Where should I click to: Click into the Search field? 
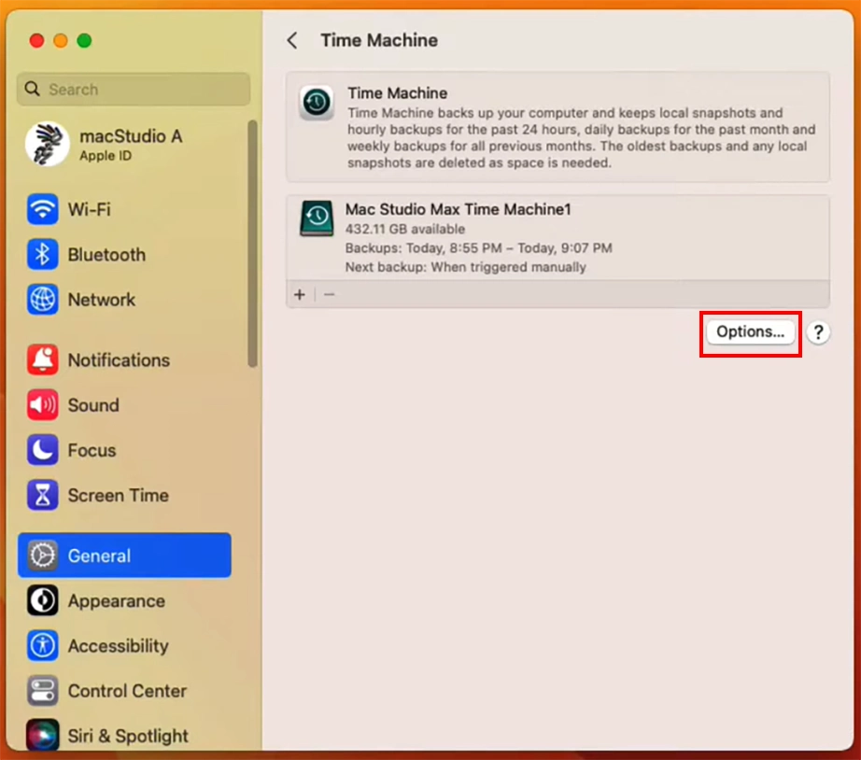pos(134,89)
